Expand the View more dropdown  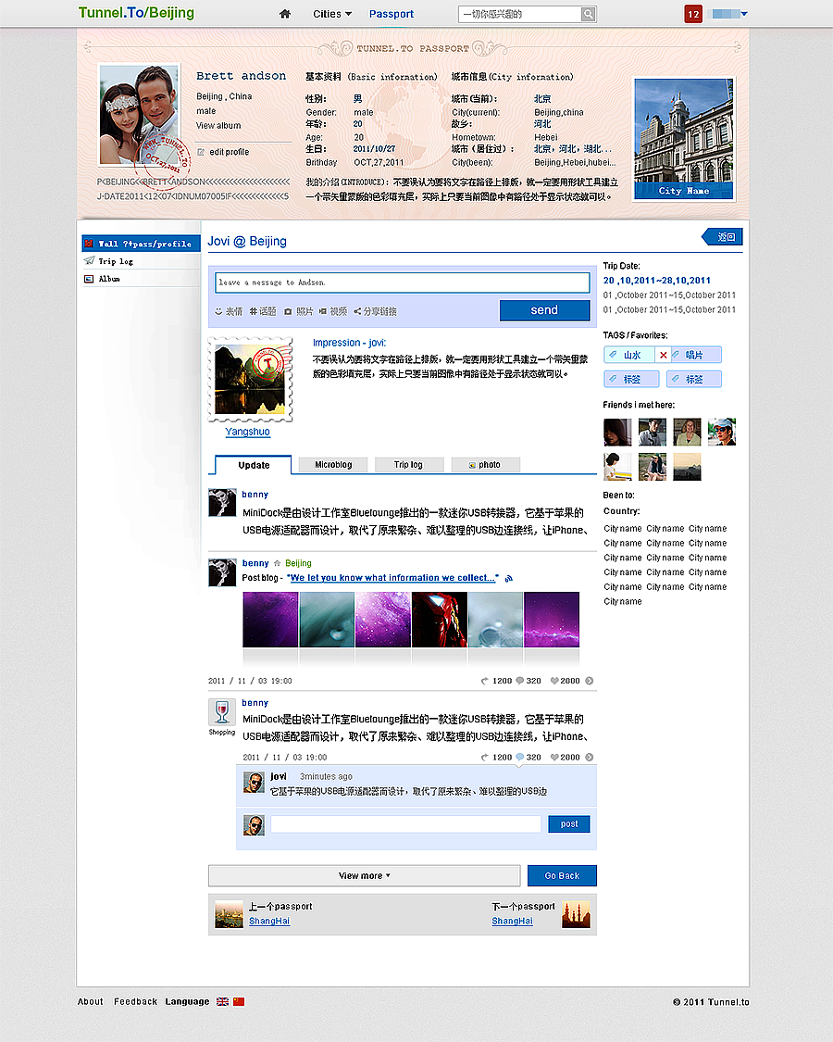(x=364, y=875)
